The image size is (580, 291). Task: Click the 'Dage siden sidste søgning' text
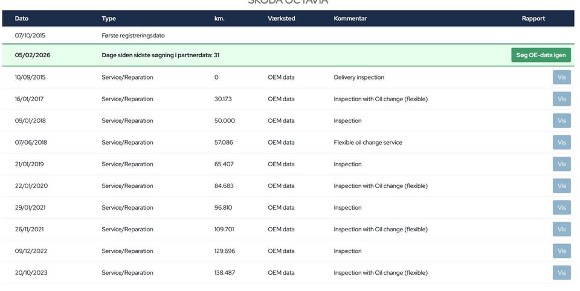tap(160, 55)
